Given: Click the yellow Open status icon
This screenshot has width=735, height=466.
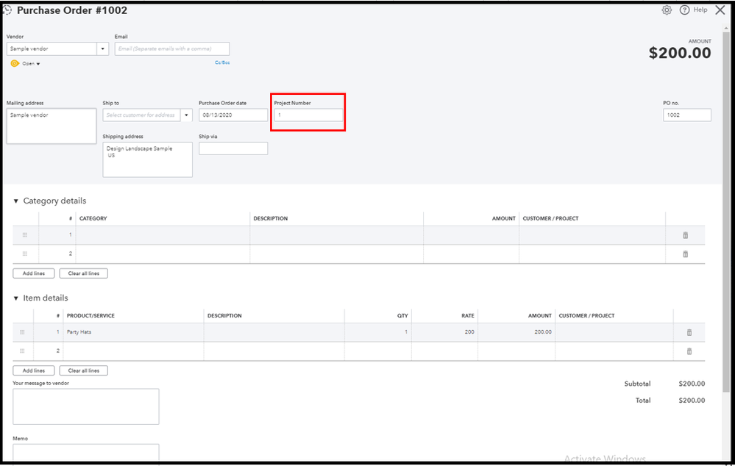Looking at the screenshot, I should pyautogui.click(x=15, y=63).
